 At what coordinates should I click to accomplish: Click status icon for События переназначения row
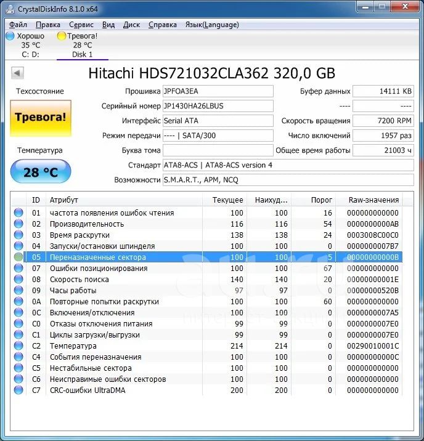pos(18,357)
